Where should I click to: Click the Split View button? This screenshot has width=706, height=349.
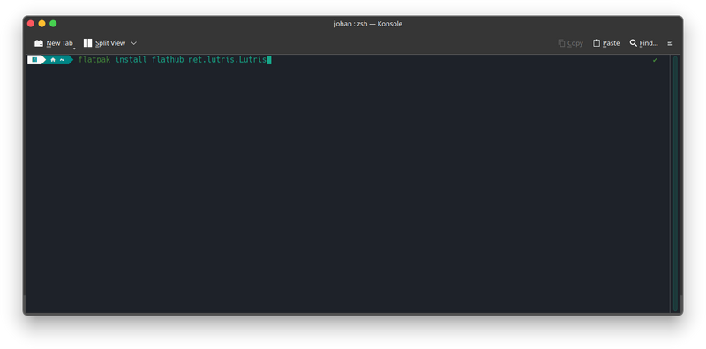coord(104,43)
